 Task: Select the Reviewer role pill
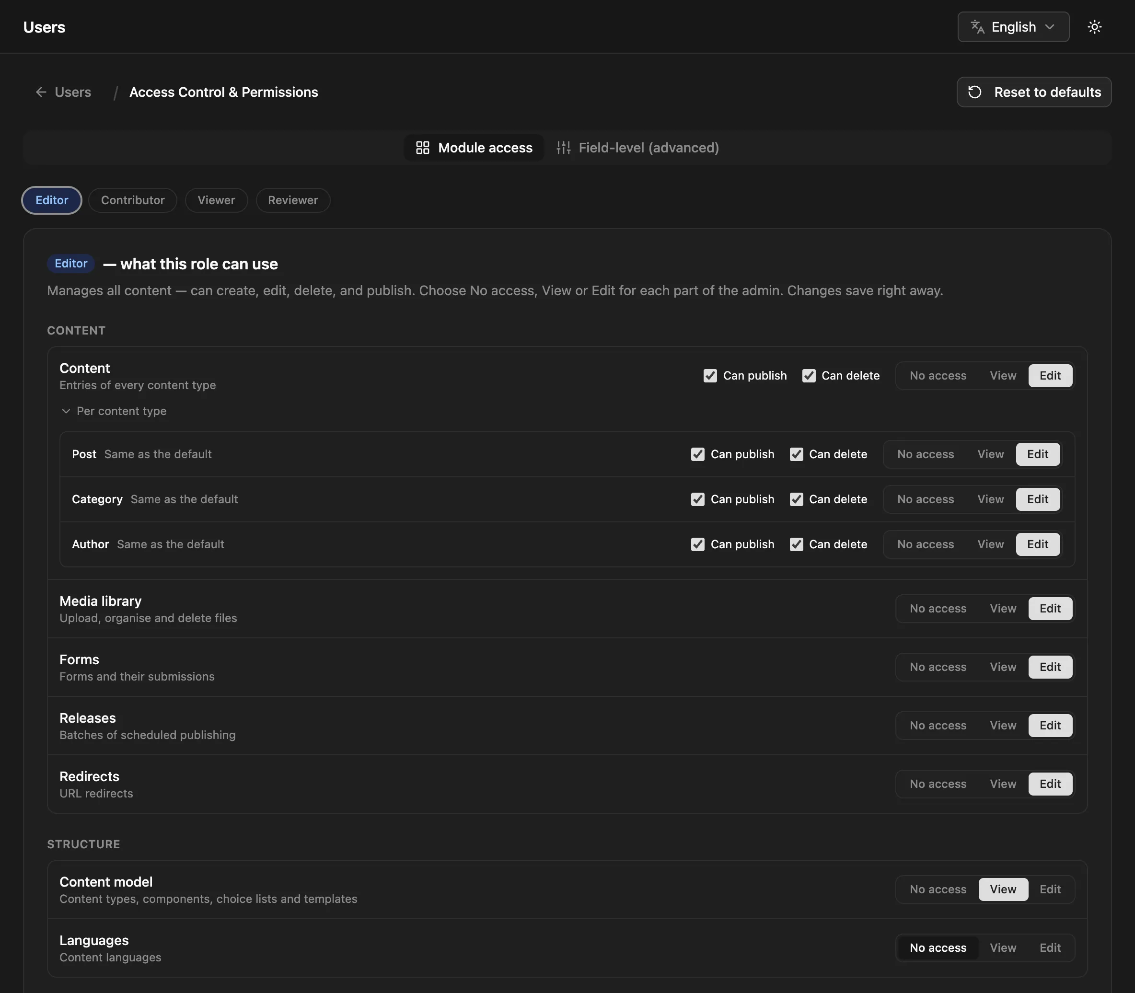[292, 200]
